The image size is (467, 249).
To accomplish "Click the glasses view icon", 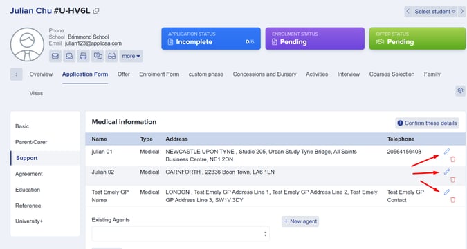I will click(x=111, y=56).
